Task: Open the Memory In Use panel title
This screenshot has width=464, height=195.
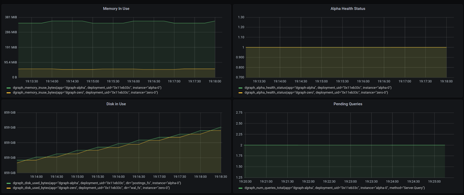Action: click(x=116, y=9)
